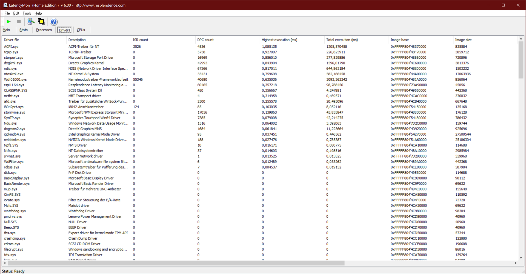
Task: Start monitoring with the green play icon
Action: pos(8,22)
